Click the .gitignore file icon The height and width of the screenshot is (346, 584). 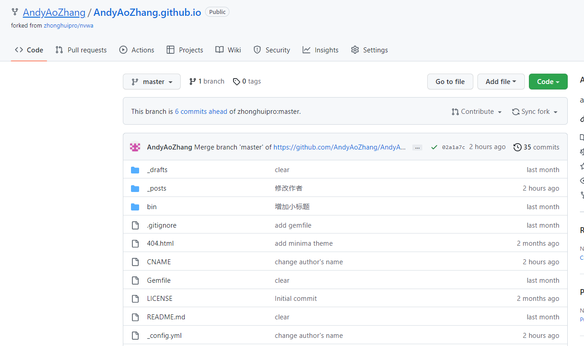pyautogui.click(x=135, y=225)
